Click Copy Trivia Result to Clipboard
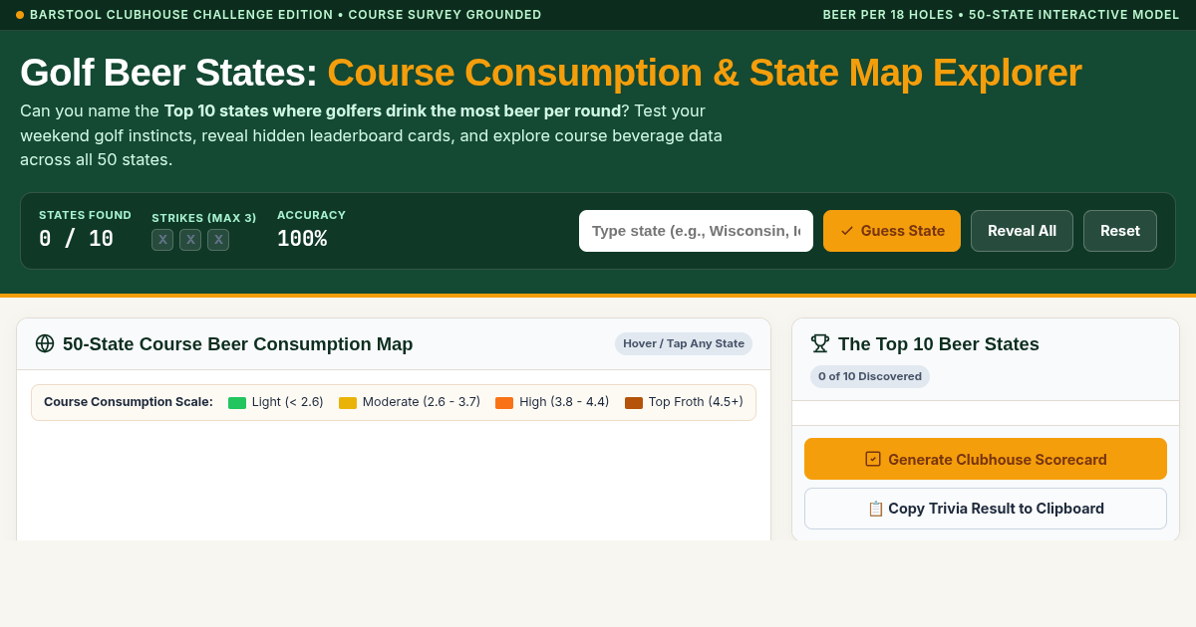Viewport: 1196px width, 627px height. (x=986, y=509)
